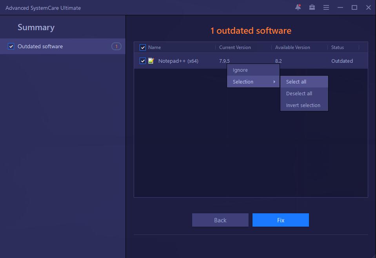
Task: Toggle the Name header select-all checkbox
Action: point(143,47)
